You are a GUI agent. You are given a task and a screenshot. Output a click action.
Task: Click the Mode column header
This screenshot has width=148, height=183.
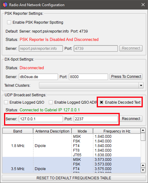(x=82, y=131)
